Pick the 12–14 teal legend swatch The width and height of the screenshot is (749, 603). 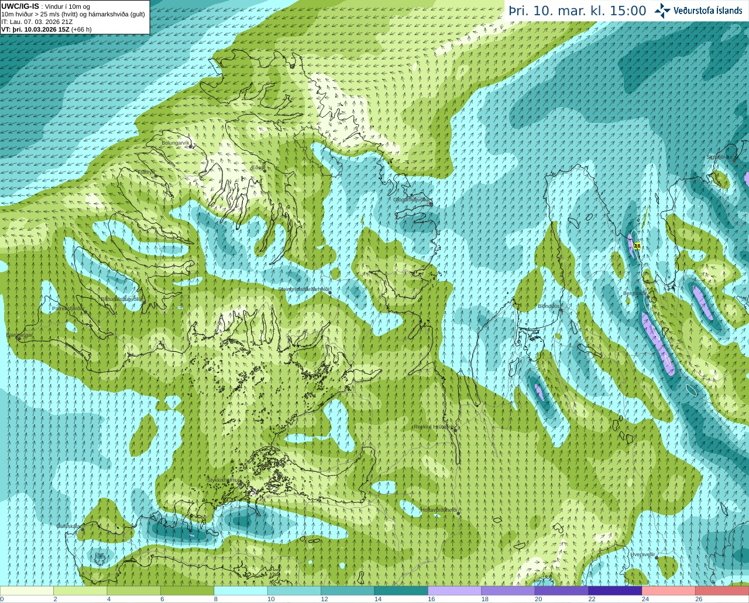[348, 591]
